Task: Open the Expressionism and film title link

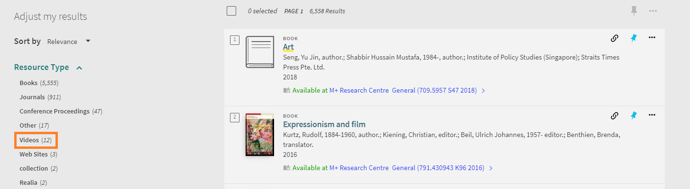Action: coord(324,125)
